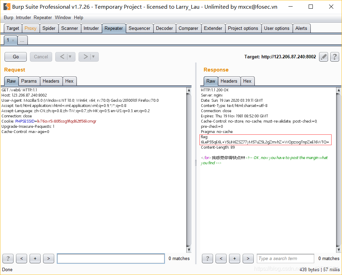Click the HTTP/1.1 200 OK status line

[x=215, y=90]
